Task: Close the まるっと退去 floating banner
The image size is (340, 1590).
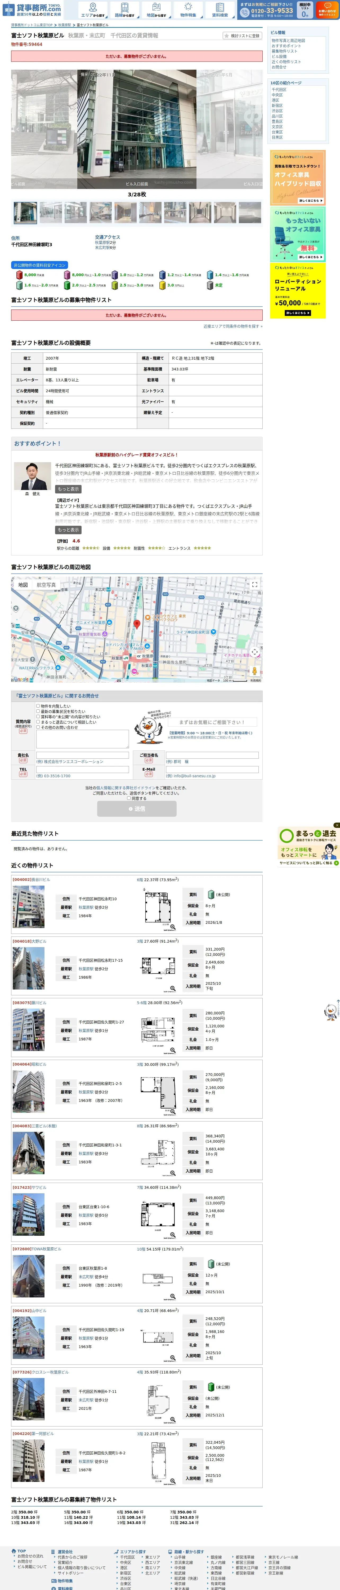Action: [x=336, y=825]
